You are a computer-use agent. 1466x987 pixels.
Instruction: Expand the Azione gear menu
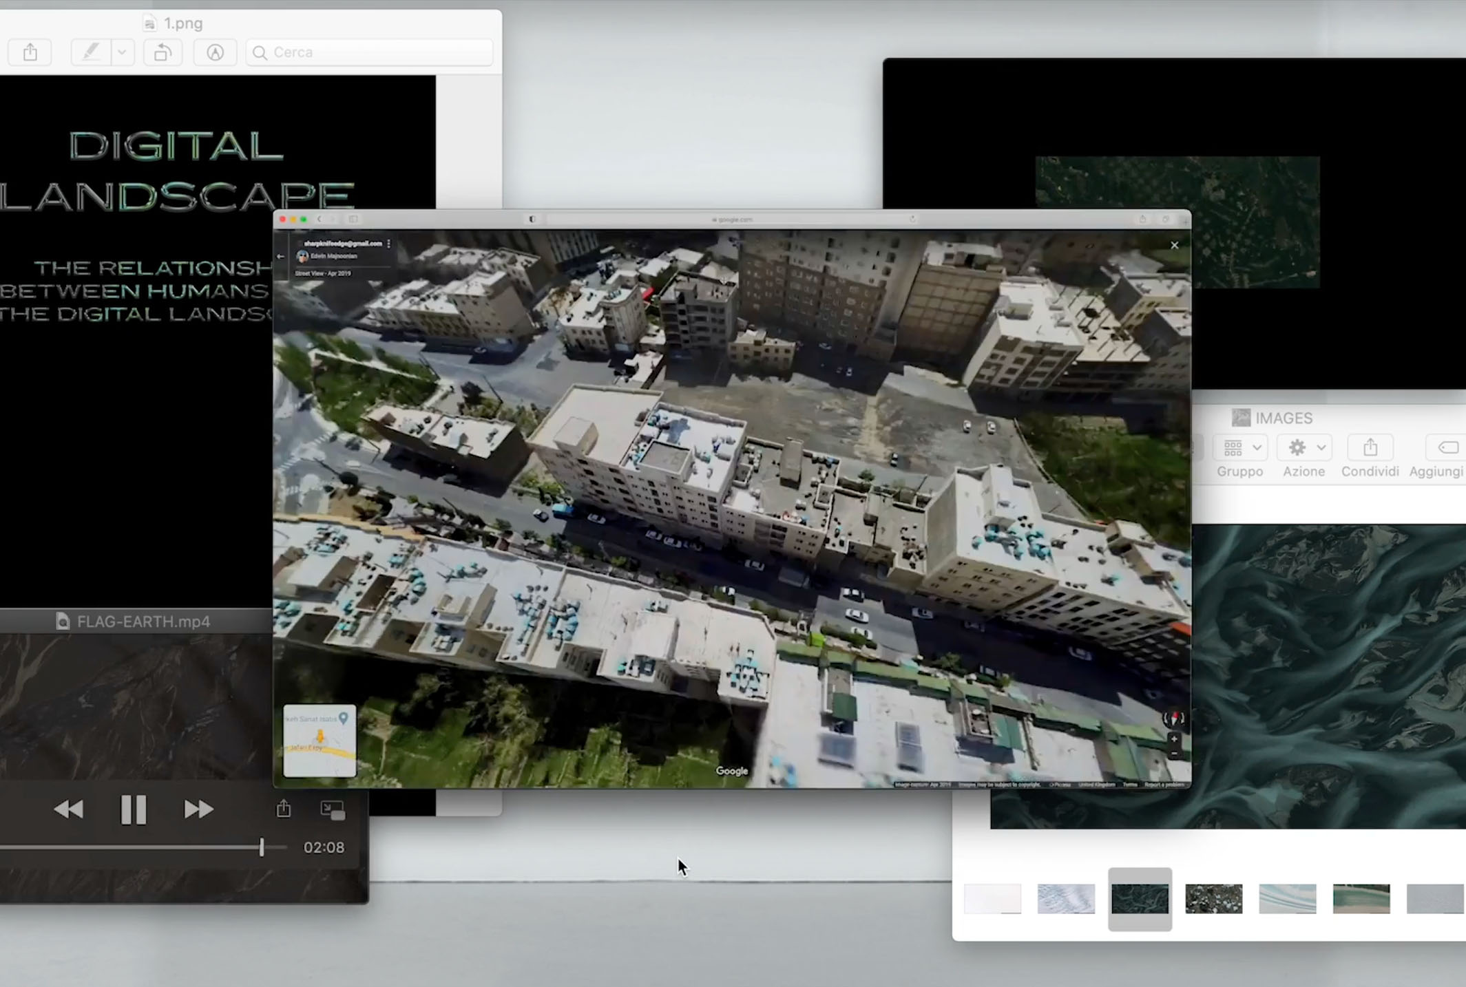click(1303, 448)
